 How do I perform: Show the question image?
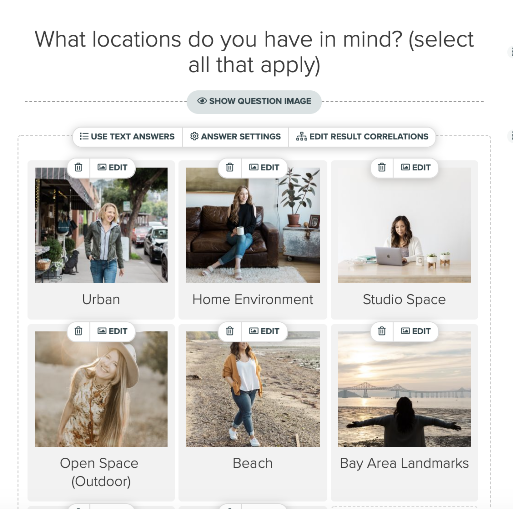[254, 101]
